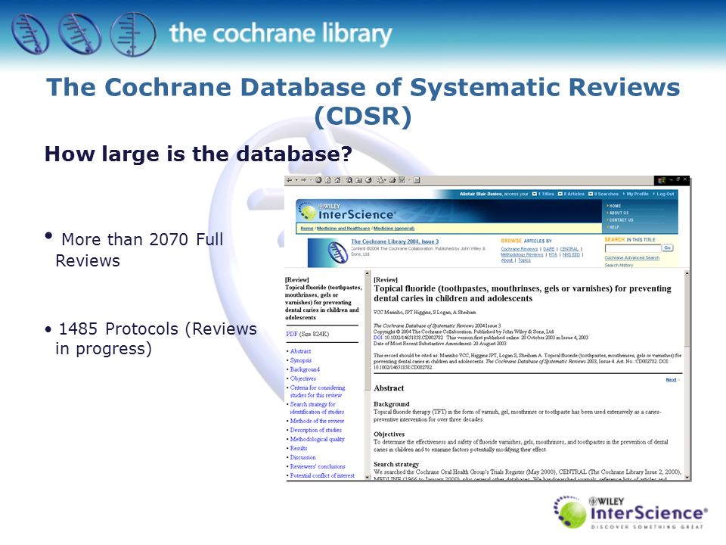Click the Log Out link
This screenshot has height=545, width=726.
coord(665,194)
